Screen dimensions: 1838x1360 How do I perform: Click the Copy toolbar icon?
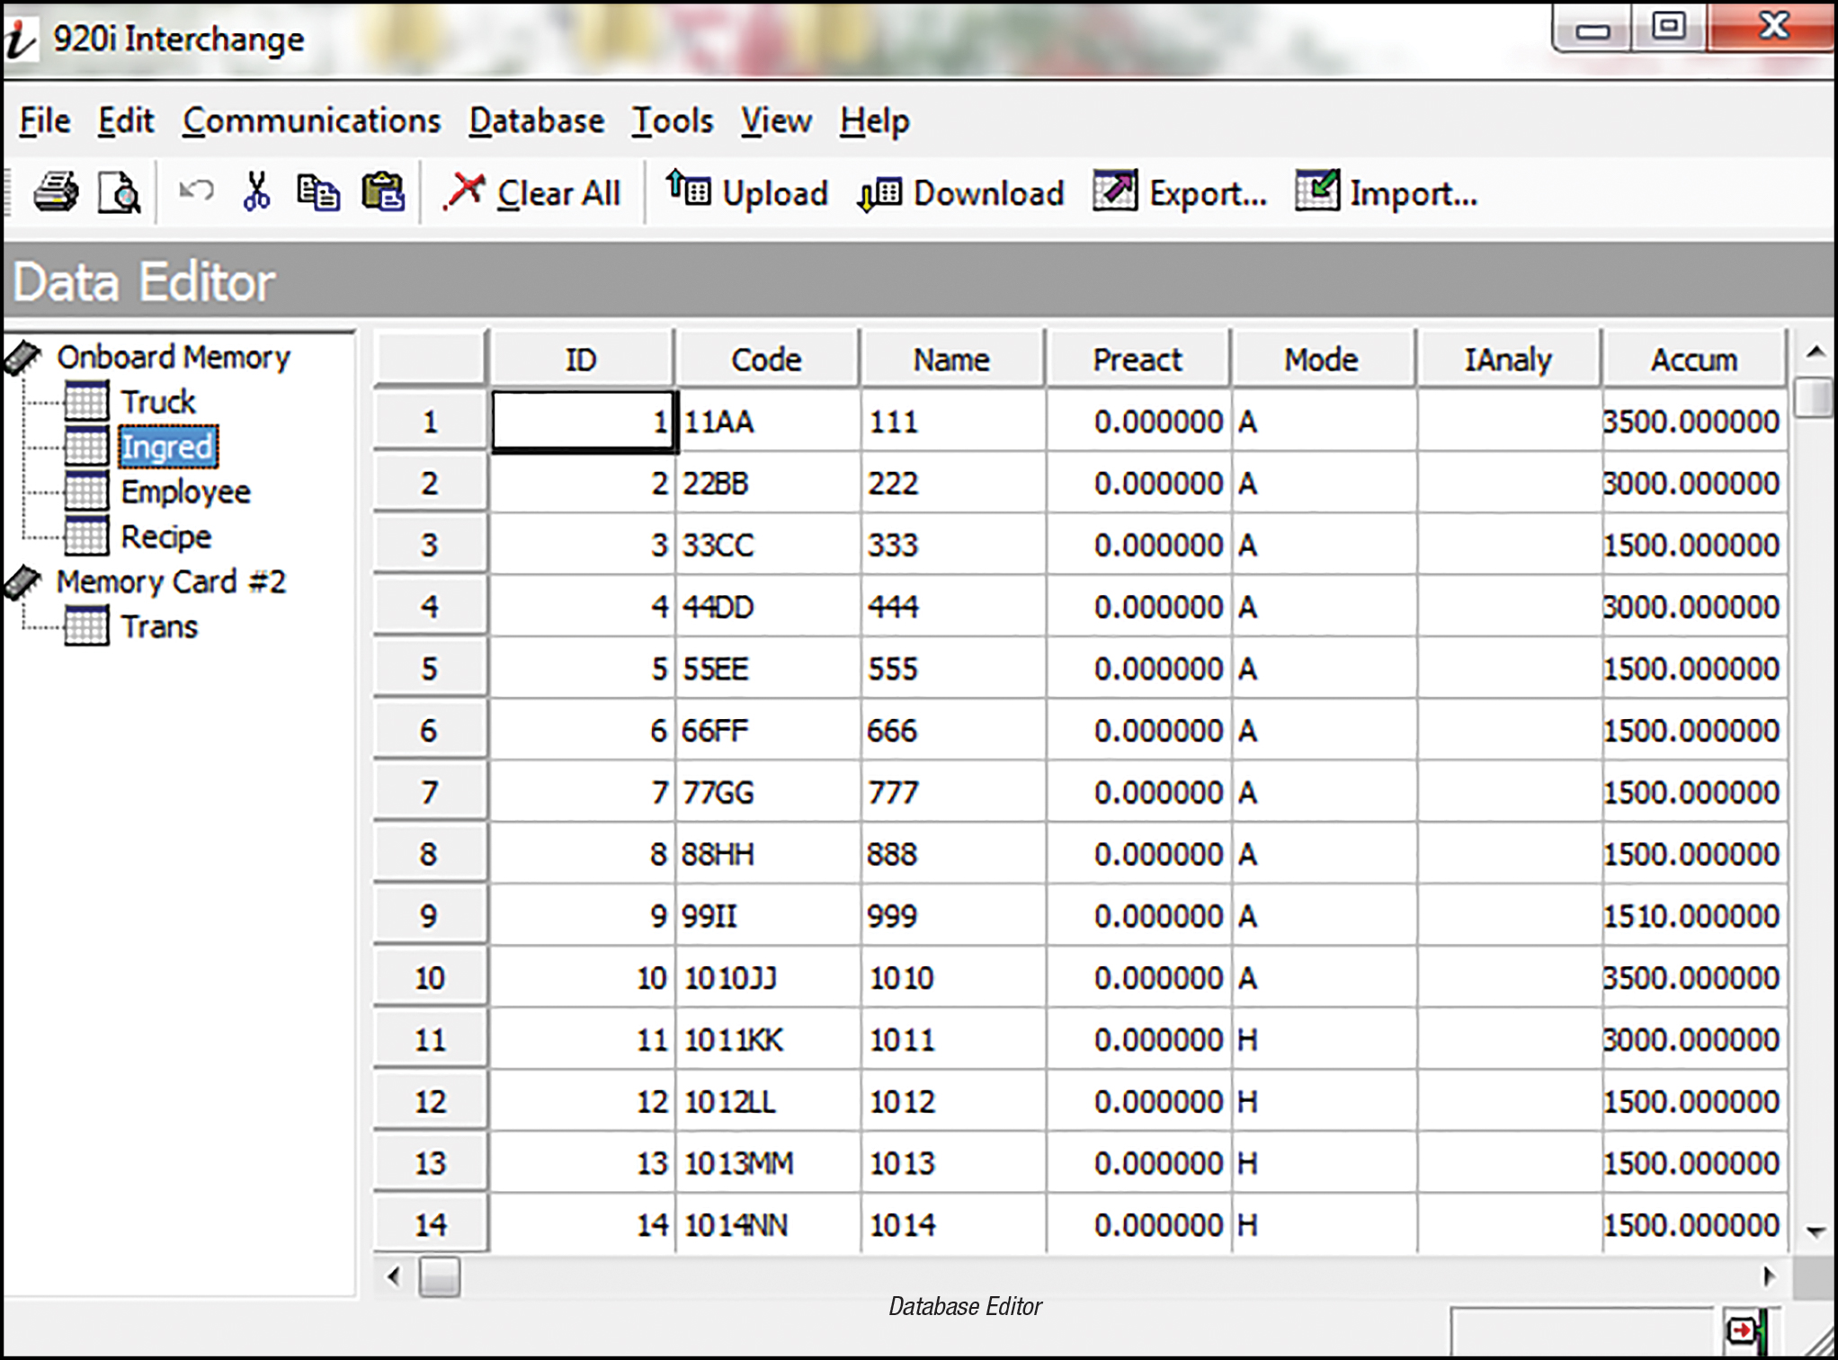click(x=317, y=192)
